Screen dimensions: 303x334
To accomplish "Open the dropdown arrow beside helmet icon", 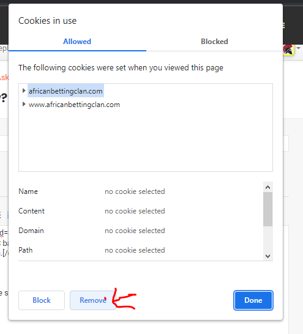I will (299, 48).
